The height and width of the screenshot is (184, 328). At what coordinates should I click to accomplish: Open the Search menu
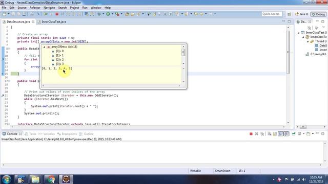[63, 8]
